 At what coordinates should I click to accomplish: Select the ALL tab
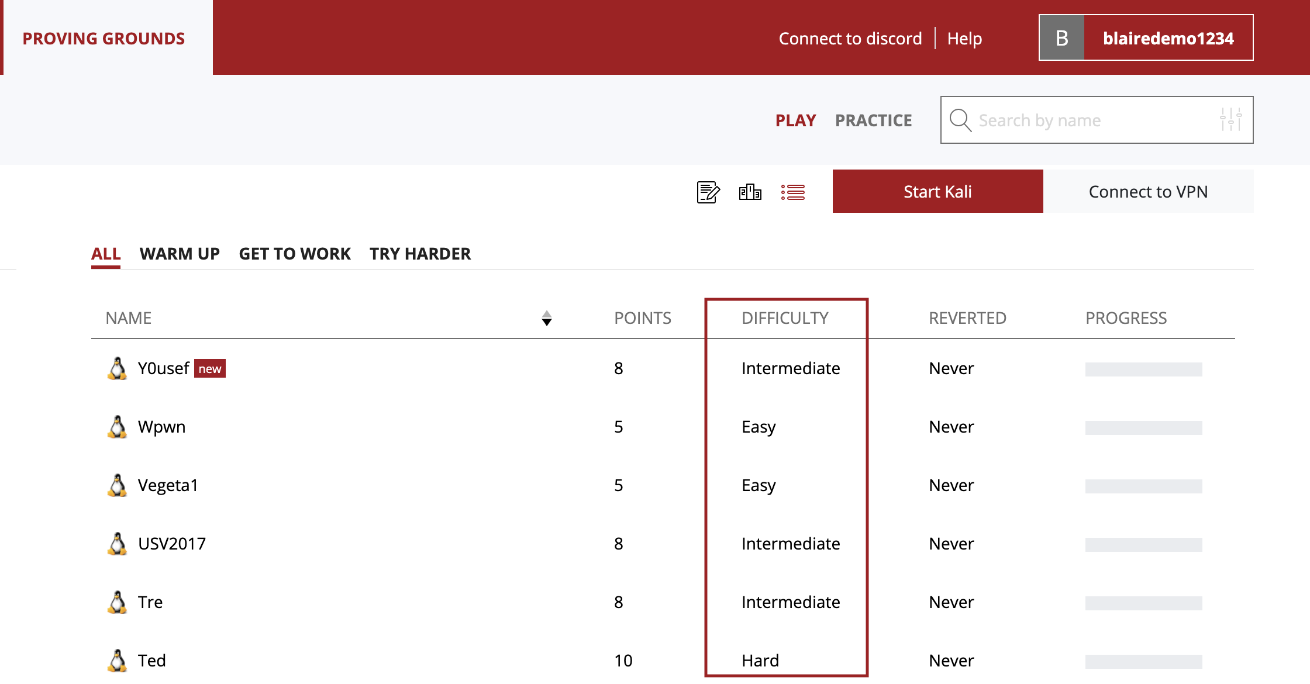pyautogui.click(x=106, y=254)
